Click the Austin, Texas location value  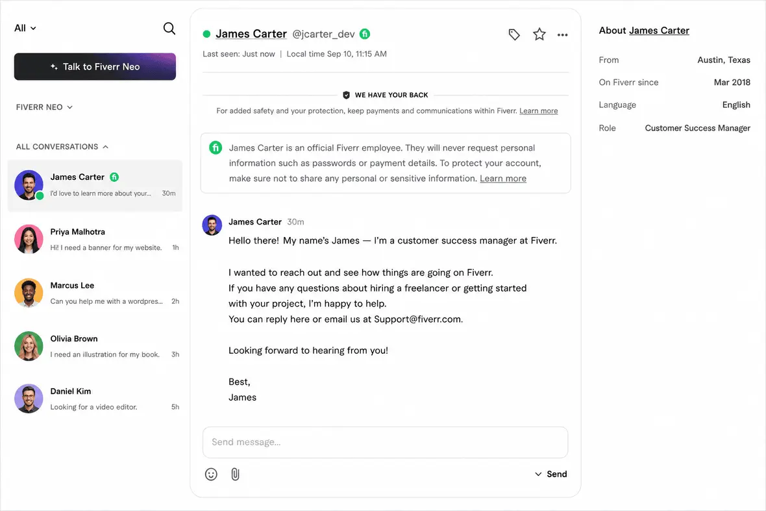tap(724, 60)
